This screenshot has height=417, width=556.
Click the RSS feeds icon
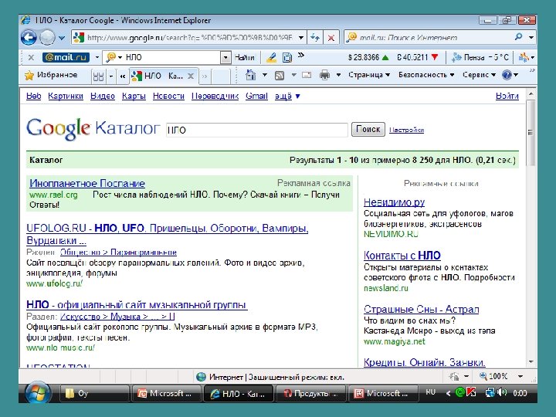click(x=280, y=75)
